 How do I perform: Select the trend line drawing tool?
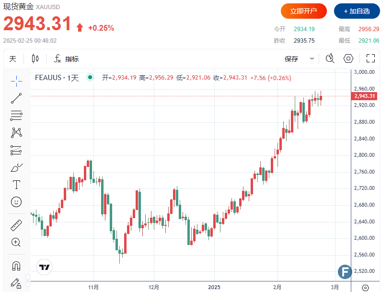(x=16, y=98)
